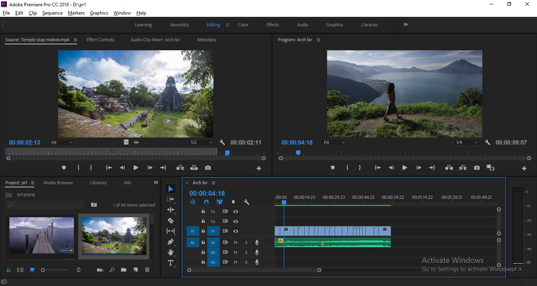Click Lift button in Program monitor
The height and width of the screenshot is (286, 537).
(x=449, y=168)
